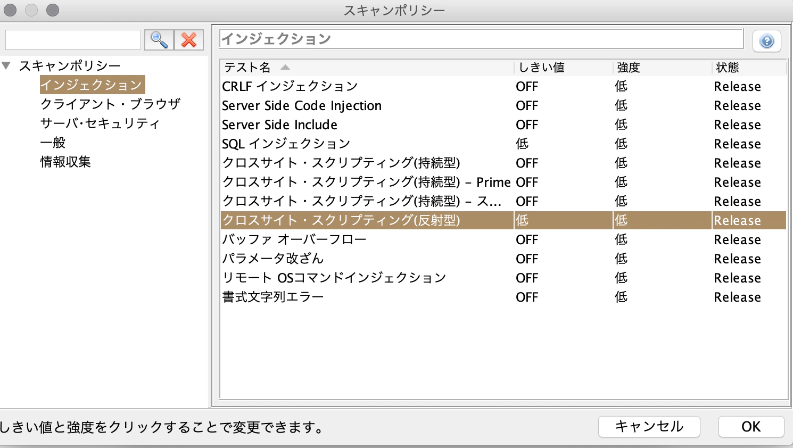Click OFF threshold for バッファ オーバーフロー
793x448 pixels.
pos(527,239)
